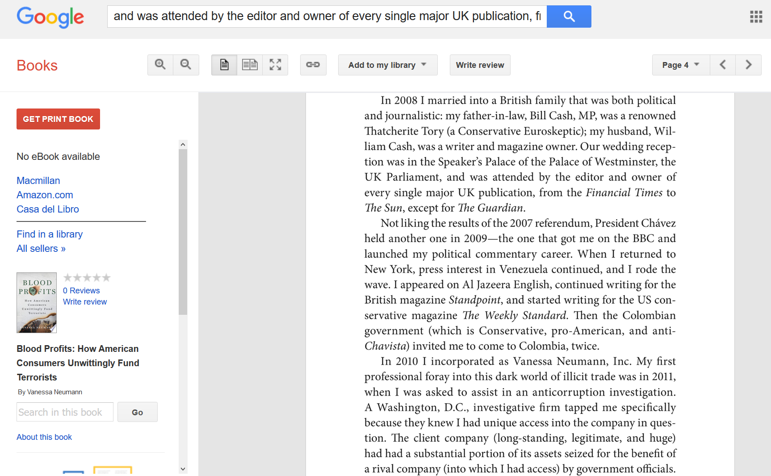
Task: Switch to two-page view
Action: coord(250,65)
